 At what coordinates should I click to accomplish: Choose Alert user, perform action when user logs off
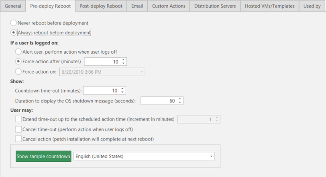[x=18, y=52]
